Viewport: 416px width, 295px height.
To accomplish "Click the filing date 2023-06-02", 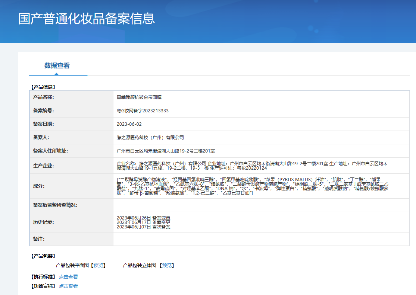I will coord(129,124).
